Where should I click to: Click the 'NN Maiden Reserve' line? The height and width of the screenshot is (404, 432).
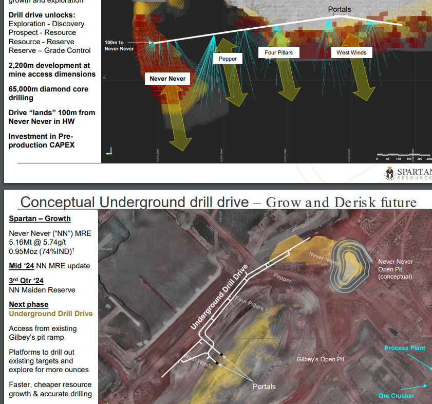(42, 290)
